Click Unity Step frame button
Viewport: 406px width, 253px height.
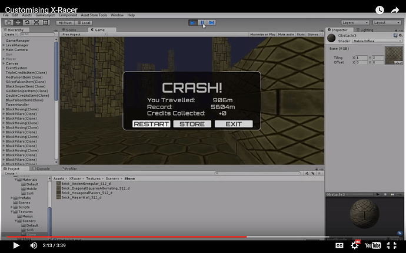(x=211, y=23)
